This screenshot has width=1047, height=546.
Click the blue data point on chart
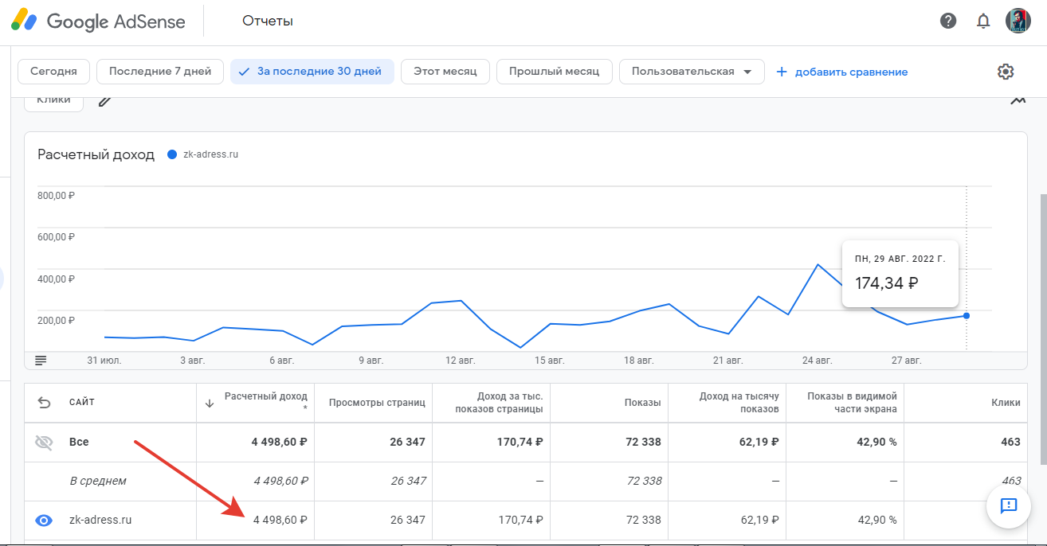(967, 316)
